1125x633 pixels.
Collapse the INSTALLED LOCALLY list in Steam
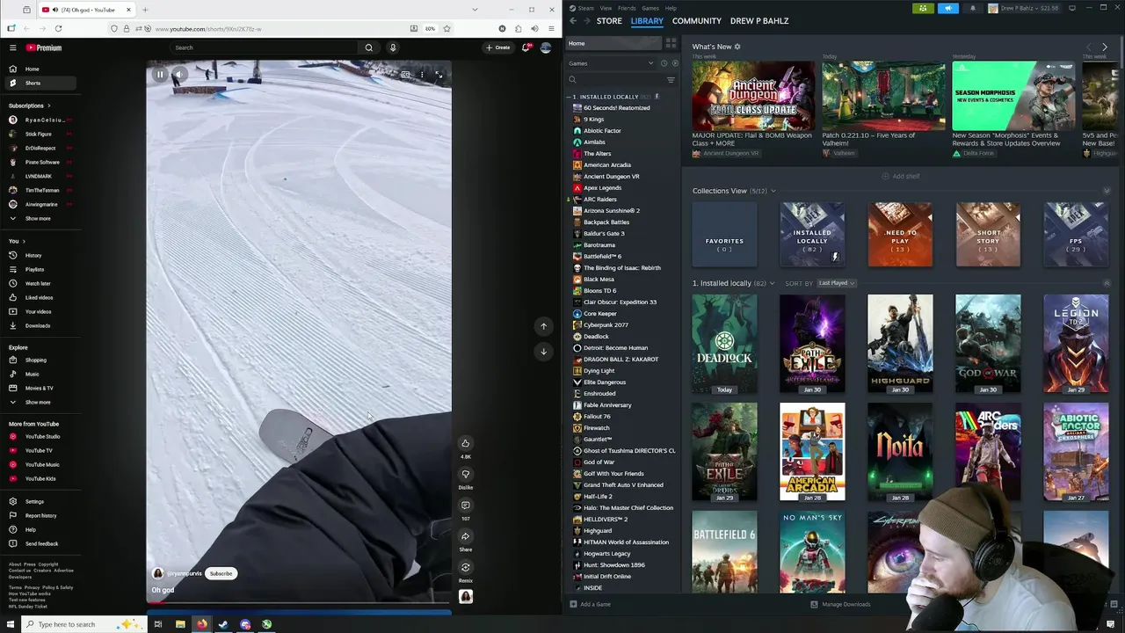pyautogui.click(x=569, y=97)
